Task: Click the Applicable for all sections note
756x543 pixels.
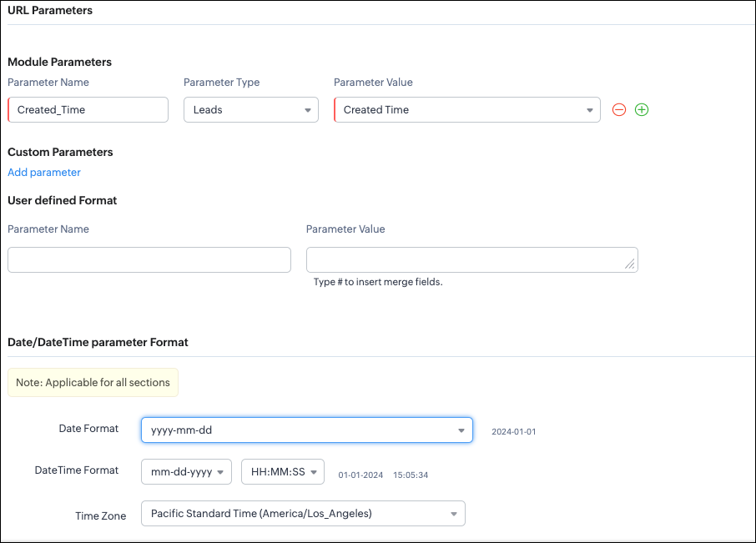Action: [x=93, y=383]
